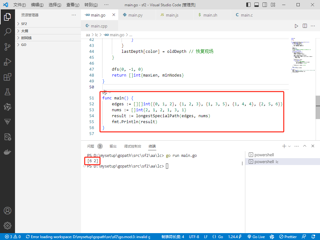The width and height of the screenshot is (320, 240).
Task: Open the Docker view in activity bar
Action: 7,152
